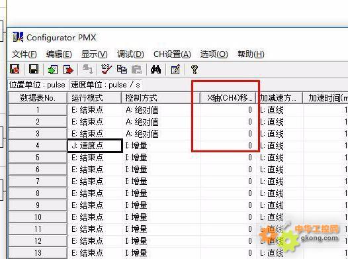Select row header number 7
This screenshot has height=259, width=348.
coord(38,181)
